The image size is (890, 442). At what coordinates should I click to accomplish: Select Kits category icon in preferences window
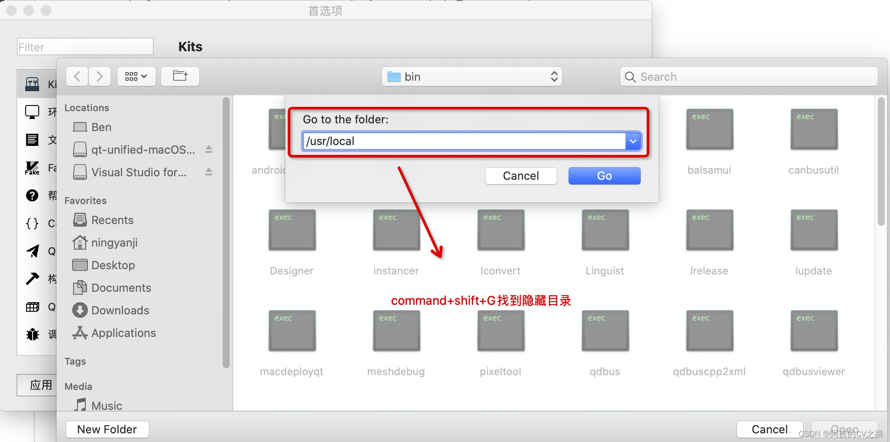32,84
